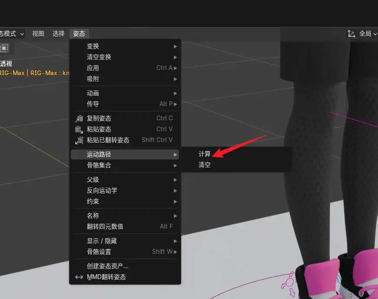Click the box select tool icon at top left
Screen dimensions: 378x299
click(4, 48)
